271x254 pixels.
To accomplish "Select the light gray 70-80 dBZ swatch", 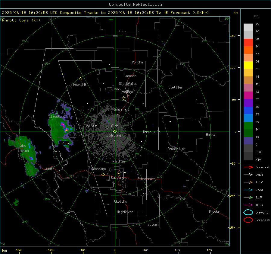I will [248, 27].
